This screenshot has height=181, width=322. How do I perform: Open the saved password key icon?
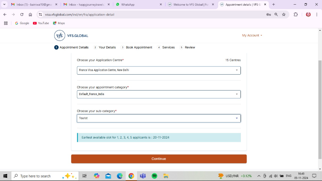coord(269,14)
